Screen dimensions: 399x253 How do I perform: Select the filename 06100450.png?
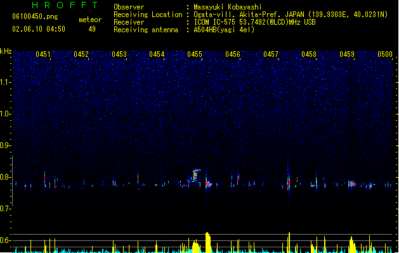pos(35,16)
